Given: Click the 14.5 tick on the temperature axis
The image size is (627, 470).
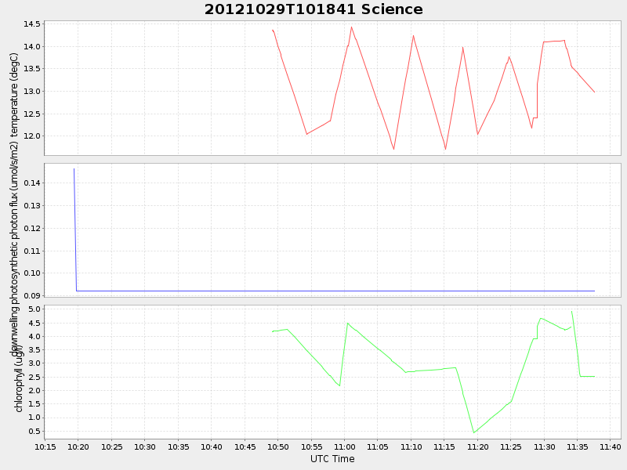Looking at the screenshot, I should tap(31, 24).
